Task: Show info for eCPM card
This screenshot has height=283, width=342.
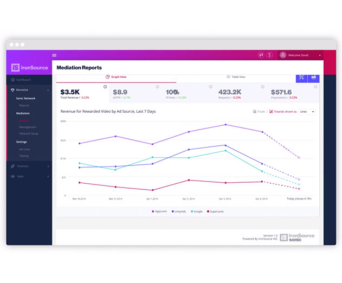Action: (x=158, y=87)
